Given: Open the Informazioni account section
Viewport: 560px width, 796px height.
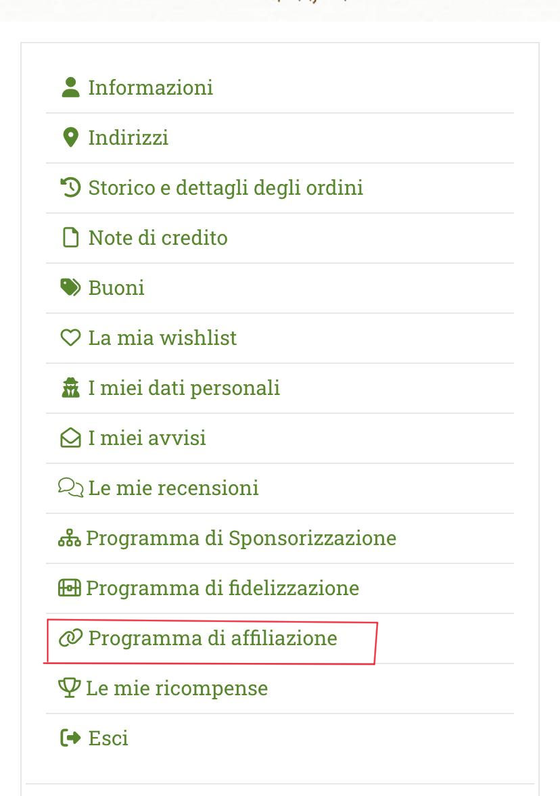Looking at the screenshot, I should point(150,87).
